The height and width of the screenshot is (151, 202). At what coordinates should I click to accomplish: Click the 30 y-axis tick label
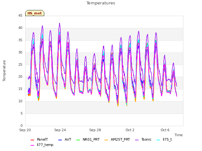point(20,53)
